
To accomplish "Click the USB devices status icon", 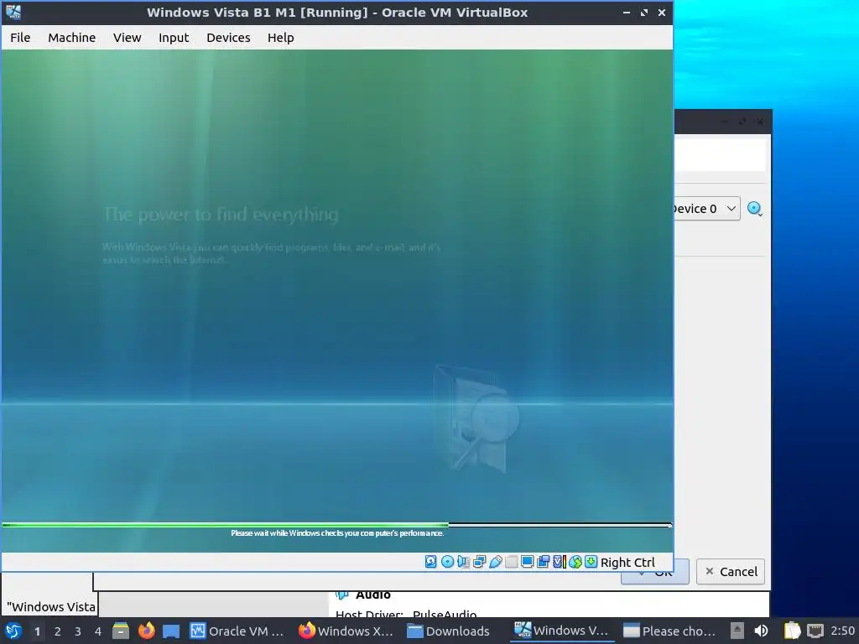I will point(495,562).
